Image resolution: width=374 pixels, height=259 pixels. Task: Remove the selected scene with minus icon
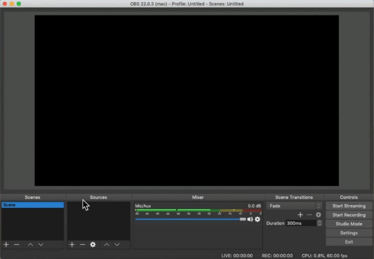tap(17, 245)
